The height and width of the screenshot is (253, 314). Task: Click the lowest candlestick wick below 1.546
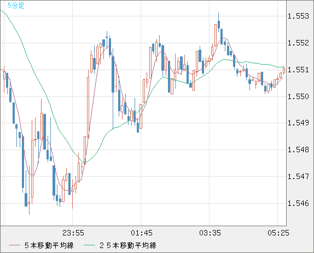coord(29,209)
